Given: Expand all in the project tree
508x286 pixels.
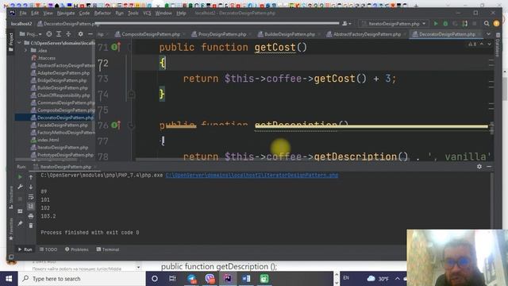Looking at the screenshot, I should (x=59, y=34).
